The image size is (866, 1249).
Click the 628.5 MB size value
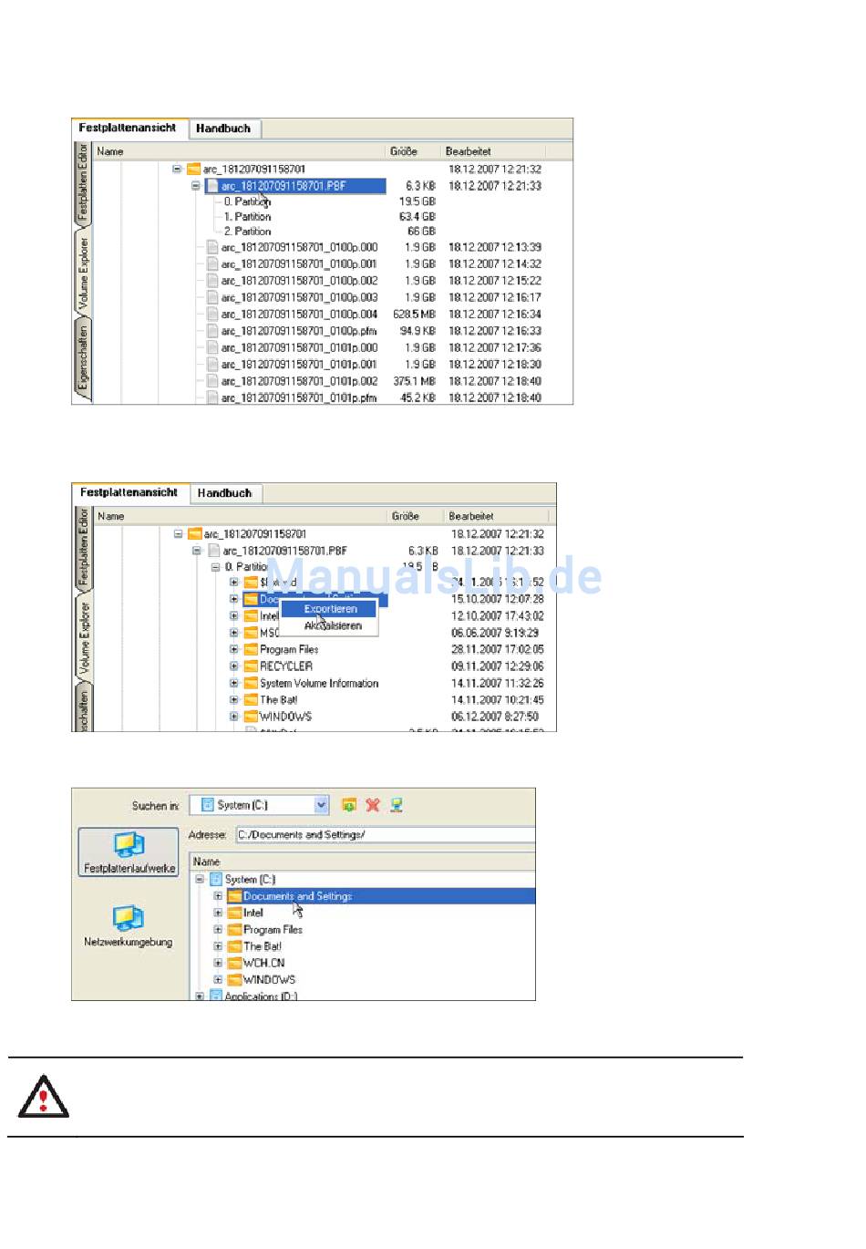(415, 315)
